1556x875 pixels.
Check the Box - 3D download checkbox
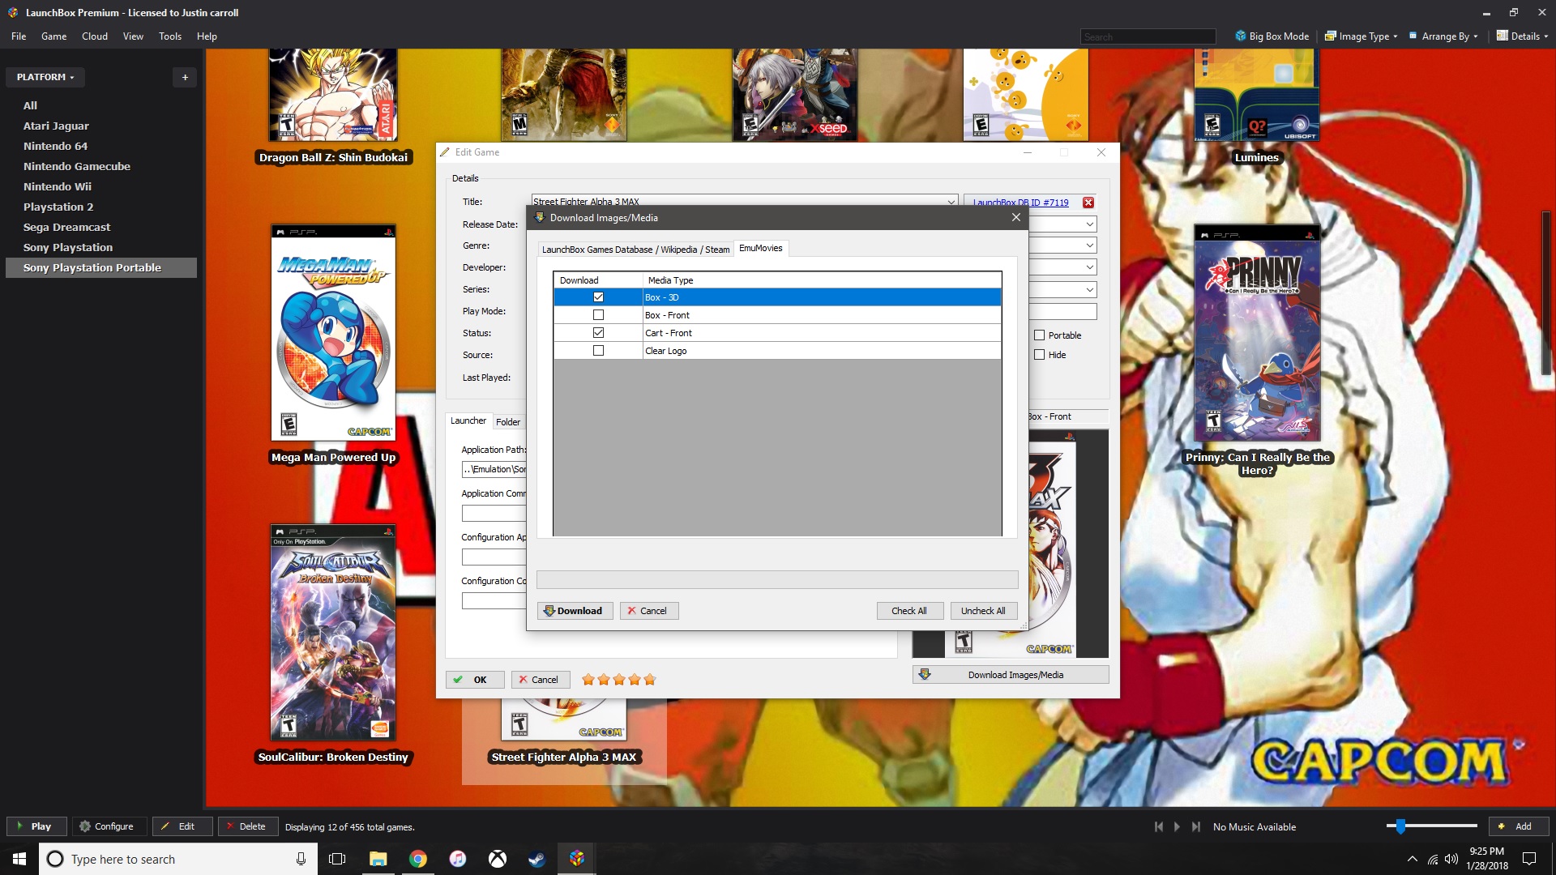click(598, 297)
